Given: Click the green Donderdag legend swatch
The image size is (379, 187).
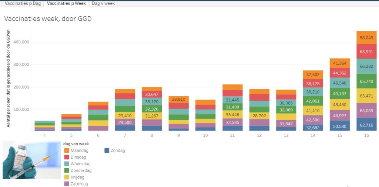Looking at the screenshot, I should [x=67, y=170].
